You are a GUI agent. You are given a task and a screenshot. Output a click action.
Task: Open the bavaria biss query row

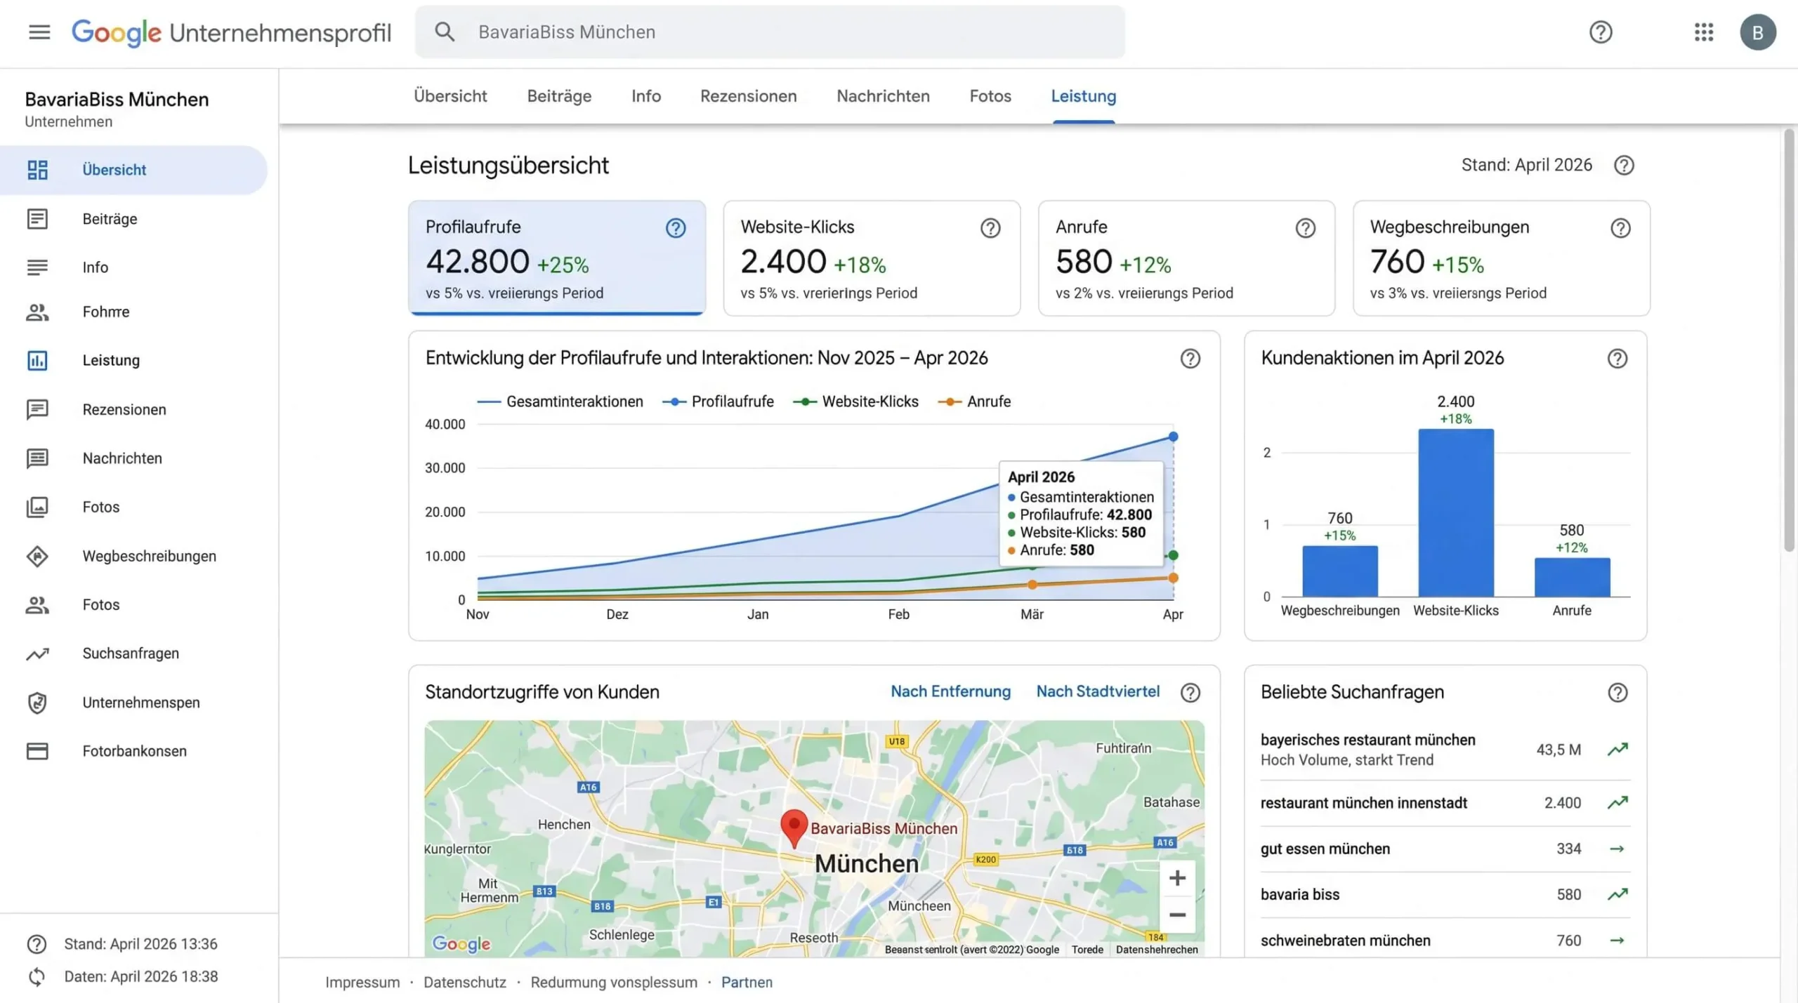(x=1445, y=895)
